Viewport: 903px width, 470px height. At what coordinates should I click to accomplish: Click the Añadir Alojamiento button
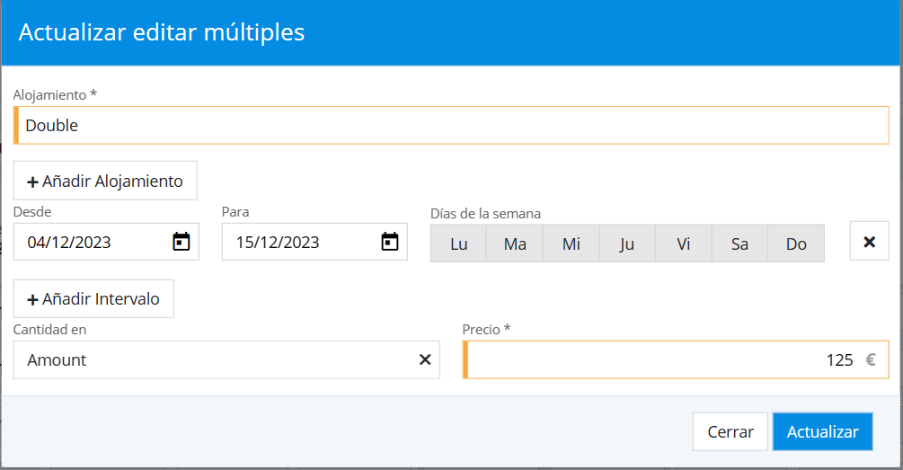105,181
